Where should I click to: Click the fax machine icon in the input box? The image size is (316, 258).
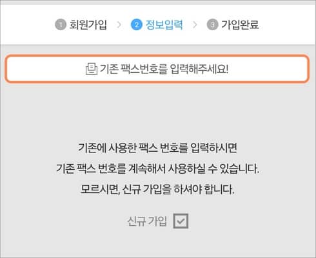[x=92, y=69]
